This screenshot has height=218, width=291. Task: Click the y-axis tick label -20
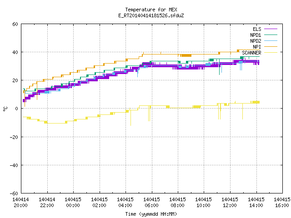click(14, 137)
